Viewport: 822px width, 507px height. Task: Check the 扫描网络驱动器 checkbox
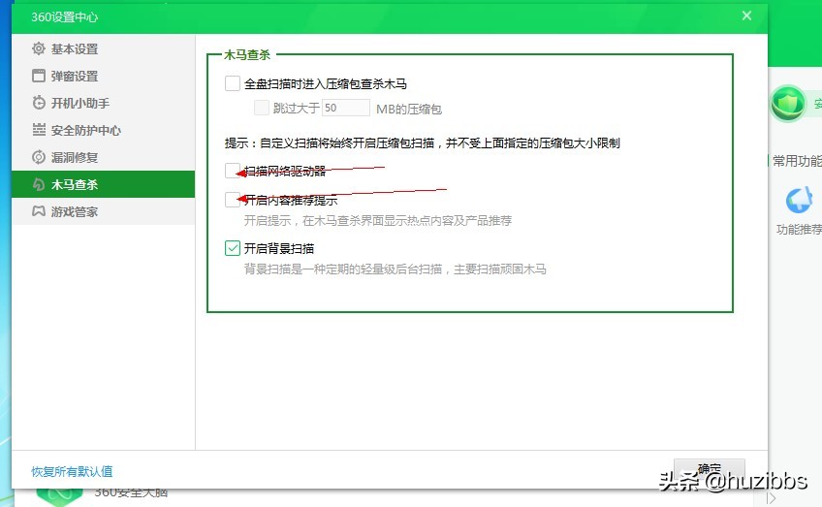pyautogui.click(x=233, y=171)
